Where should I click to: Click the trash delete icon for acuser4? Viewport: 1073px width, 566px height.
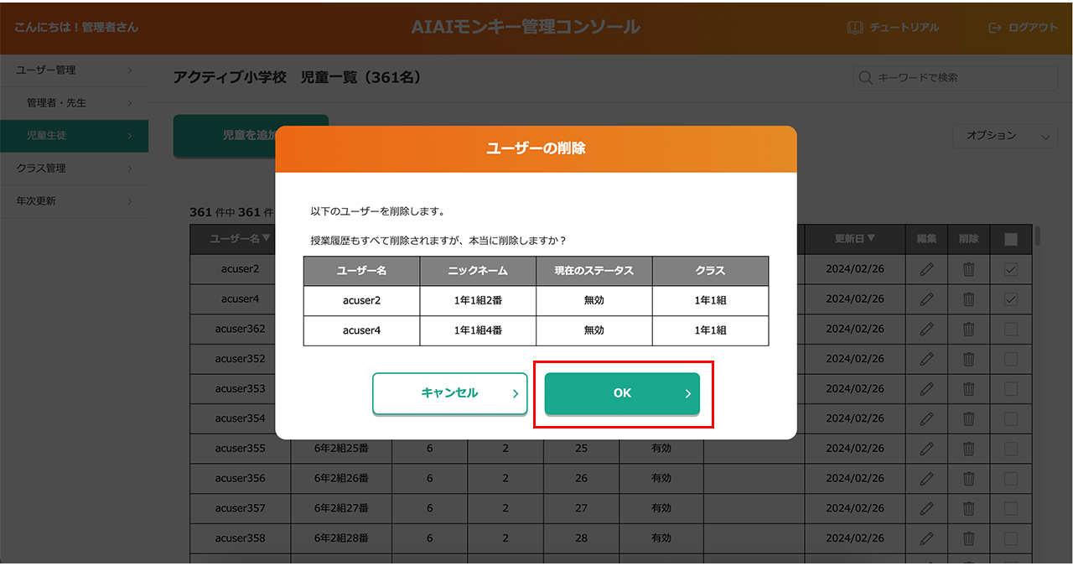tap(968, 299)
